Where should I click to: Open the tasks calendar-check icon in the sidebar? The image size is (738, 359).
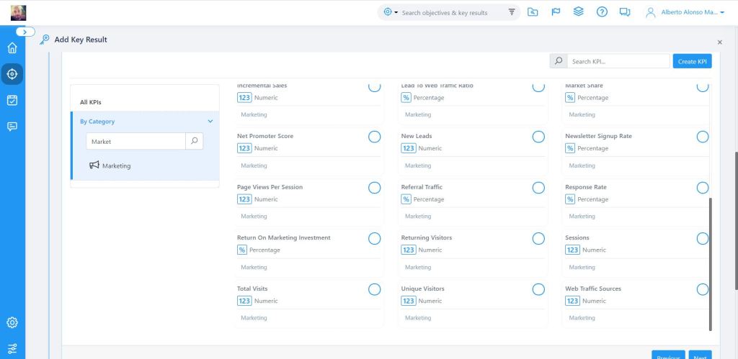pyautogui.click(x=12, y=100)
